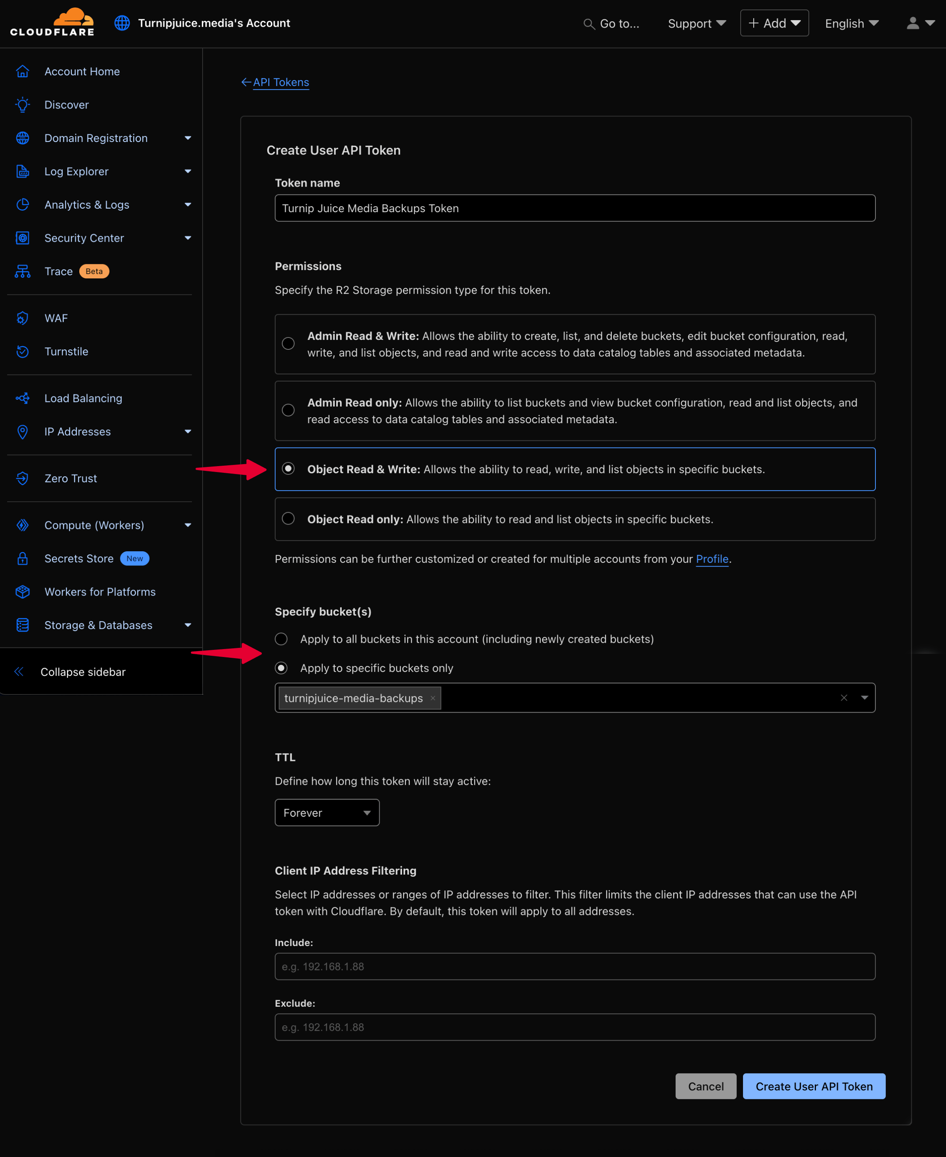
Task: Open Turnstile in the sidebar
Action: pos(66,351)
